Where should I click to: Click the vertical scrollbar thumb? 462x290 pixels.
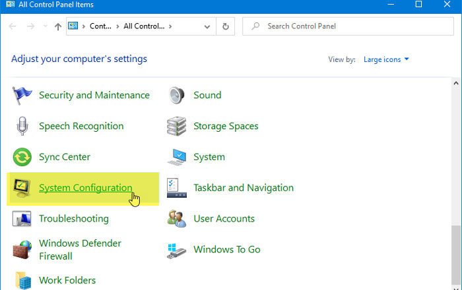pyautogui.click(x=456, y=254)
